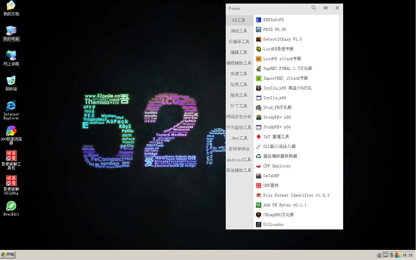Viewport: 416px width, 260px height.
Task: Click the GeTaOEP icon
Action: (259, 176)
